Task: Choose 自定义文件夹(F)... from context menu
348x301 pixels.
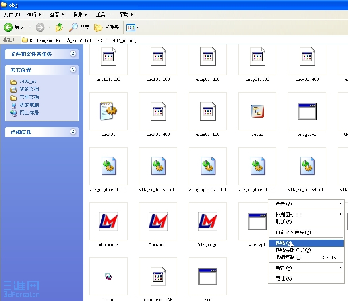Action: 306,232
